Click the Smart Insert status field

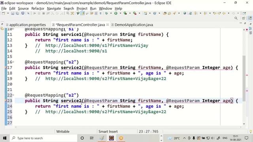[x=108, y=131]
